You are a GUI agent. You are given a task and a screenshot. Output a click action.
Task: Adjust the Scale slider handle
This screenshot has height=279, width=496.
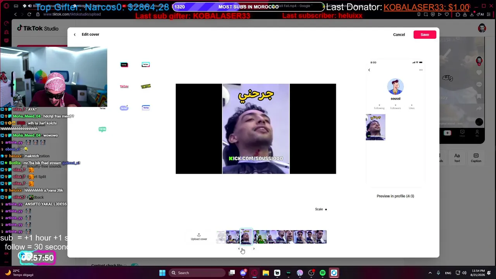(326, 209)
